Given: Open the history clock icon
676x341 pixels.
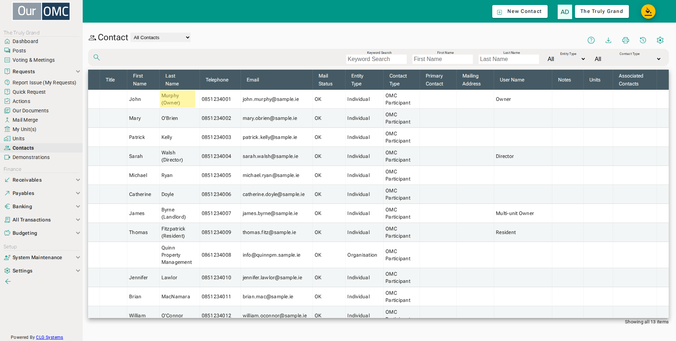Looking at the screenshot, I should (x=643, y=40).
